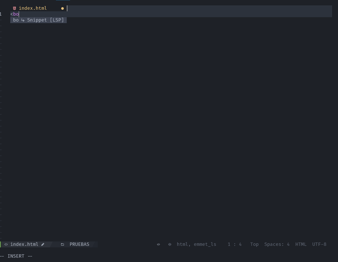The height and width of the screenshot is (262, 338).
Task: Click the code brackets icon beside statusline filename
Action: (x=6, y=244)
